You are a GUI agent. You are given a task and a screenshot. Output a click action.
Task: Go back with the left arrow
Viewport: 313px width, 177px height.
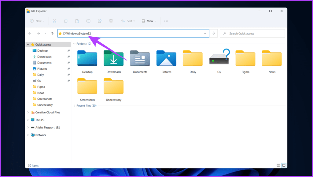pos(30,34)
